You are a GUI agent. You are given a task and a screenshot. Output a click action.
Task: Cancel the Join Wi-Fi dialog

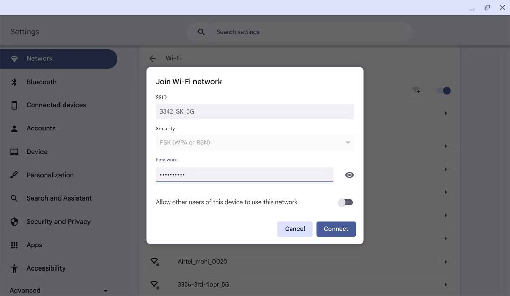(294, 229)
